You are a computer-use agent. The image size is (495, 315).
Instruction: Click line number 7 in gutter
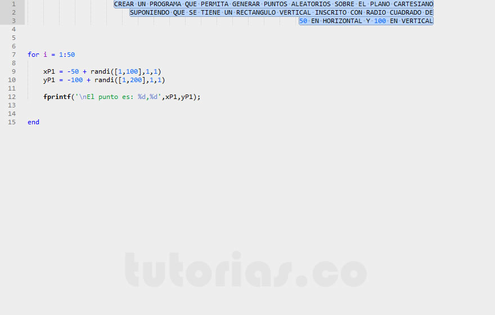coord(13,55)
